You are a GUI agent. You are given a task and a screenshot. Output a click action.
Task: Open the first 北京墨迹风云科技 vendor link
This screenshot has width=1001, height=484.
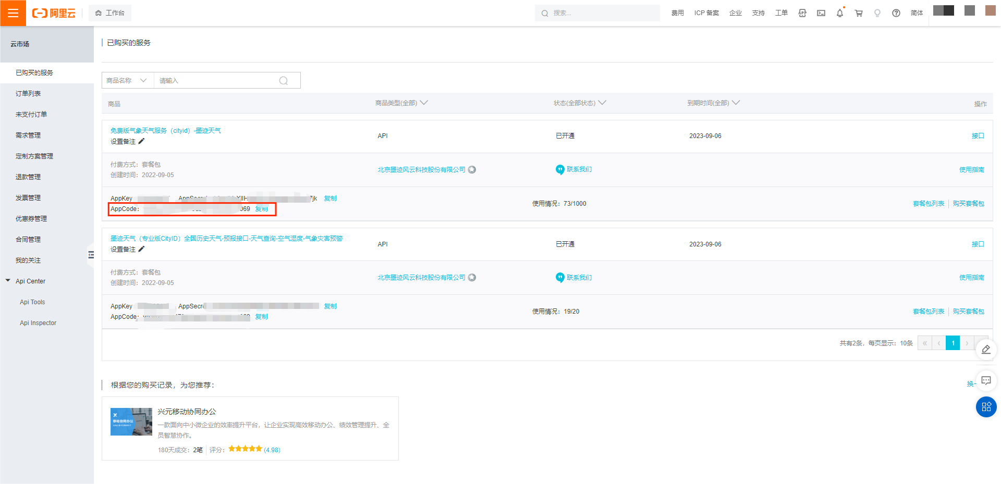(x=421, y=169)
